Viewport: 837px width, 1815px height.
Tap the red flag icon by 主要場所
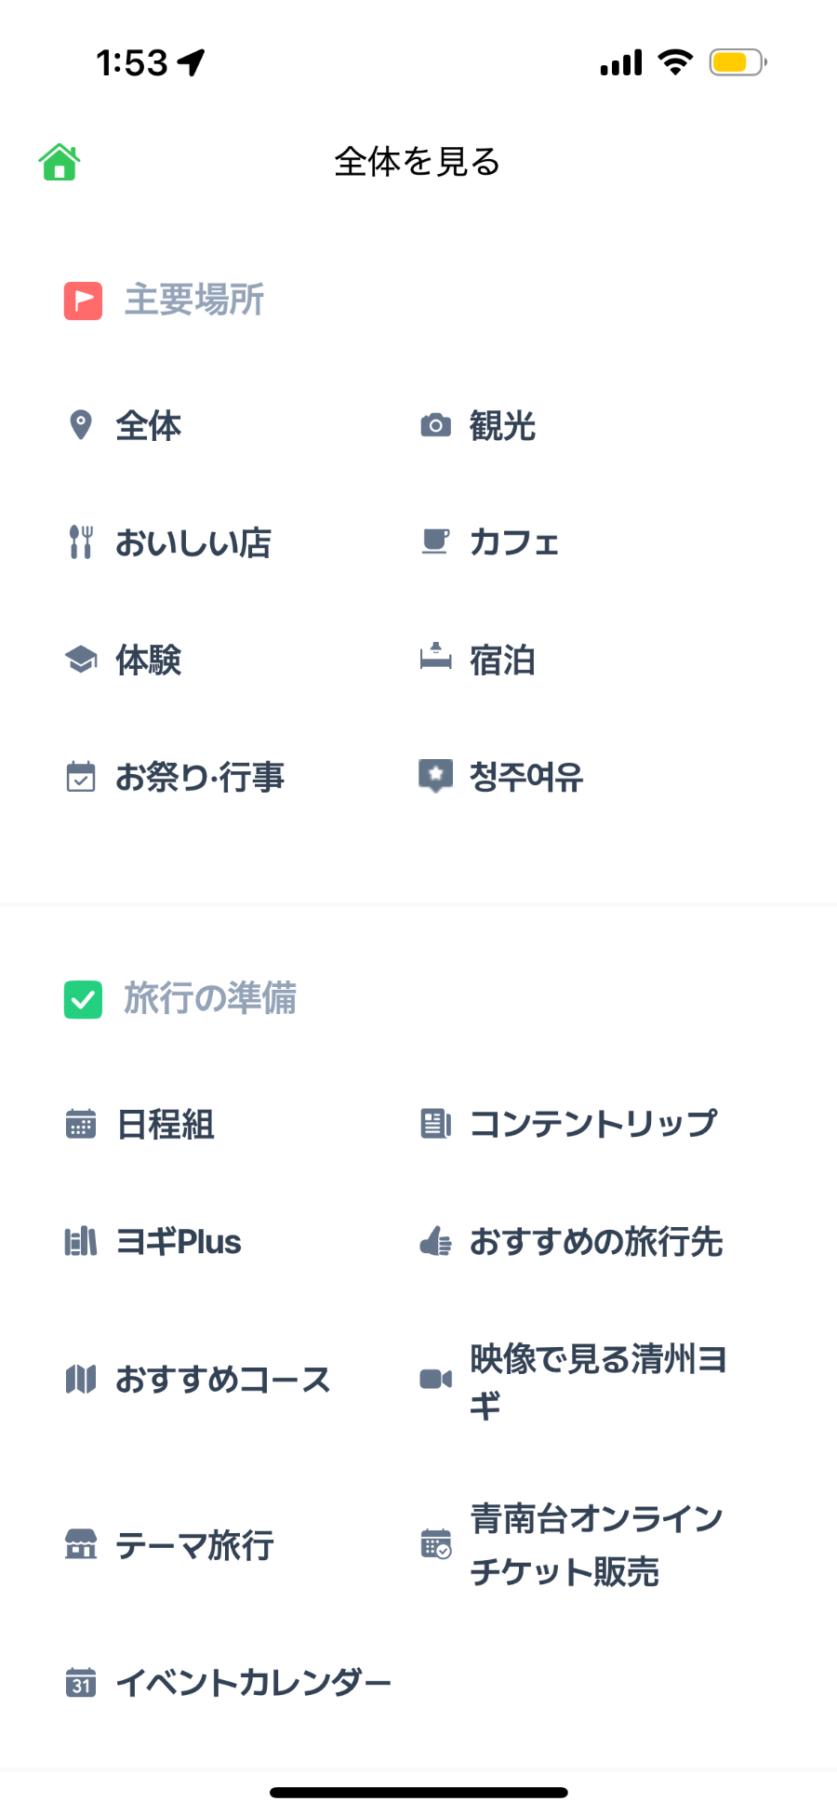pyautogui.click(x=83, y=300)
